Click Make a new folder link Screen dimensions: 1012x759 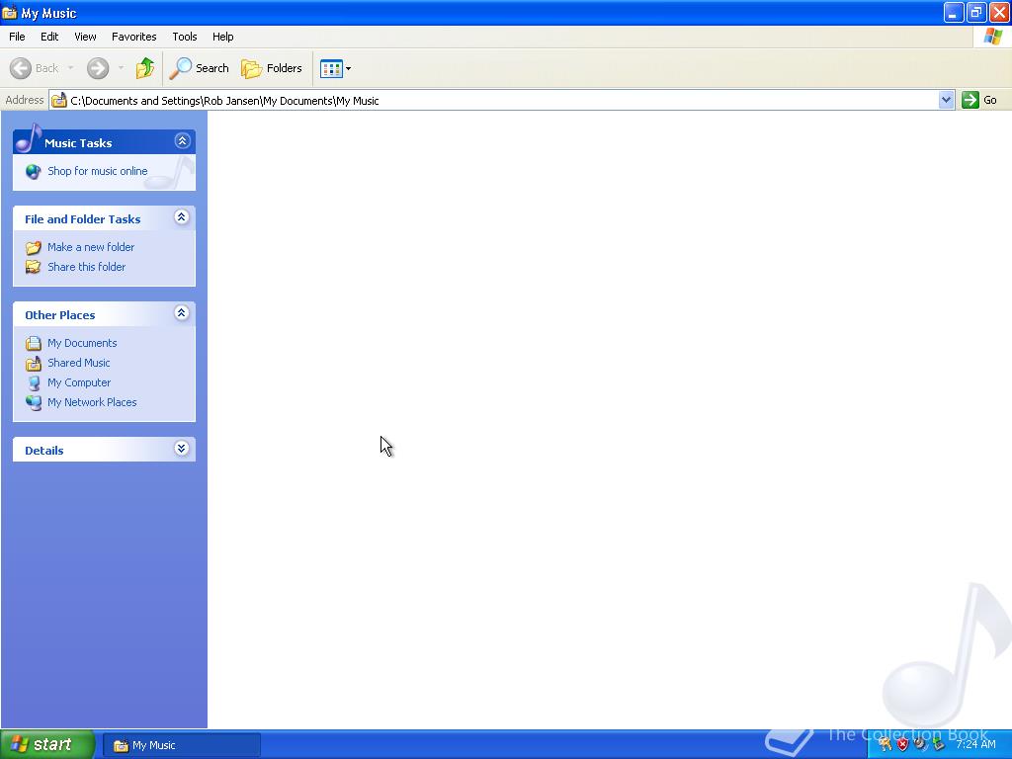(x=91, y=247)
